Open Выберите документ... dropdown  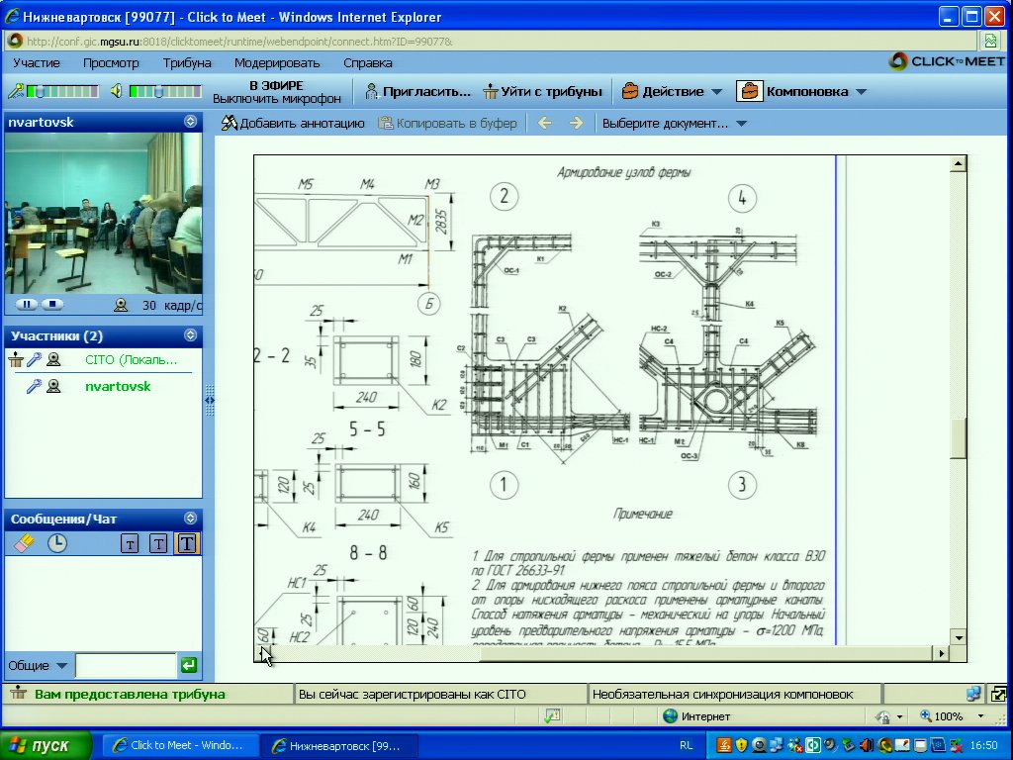(x=675, y=123)
